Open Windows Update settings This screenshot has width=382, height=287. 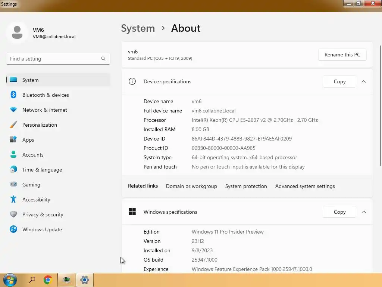pos(58,229)
